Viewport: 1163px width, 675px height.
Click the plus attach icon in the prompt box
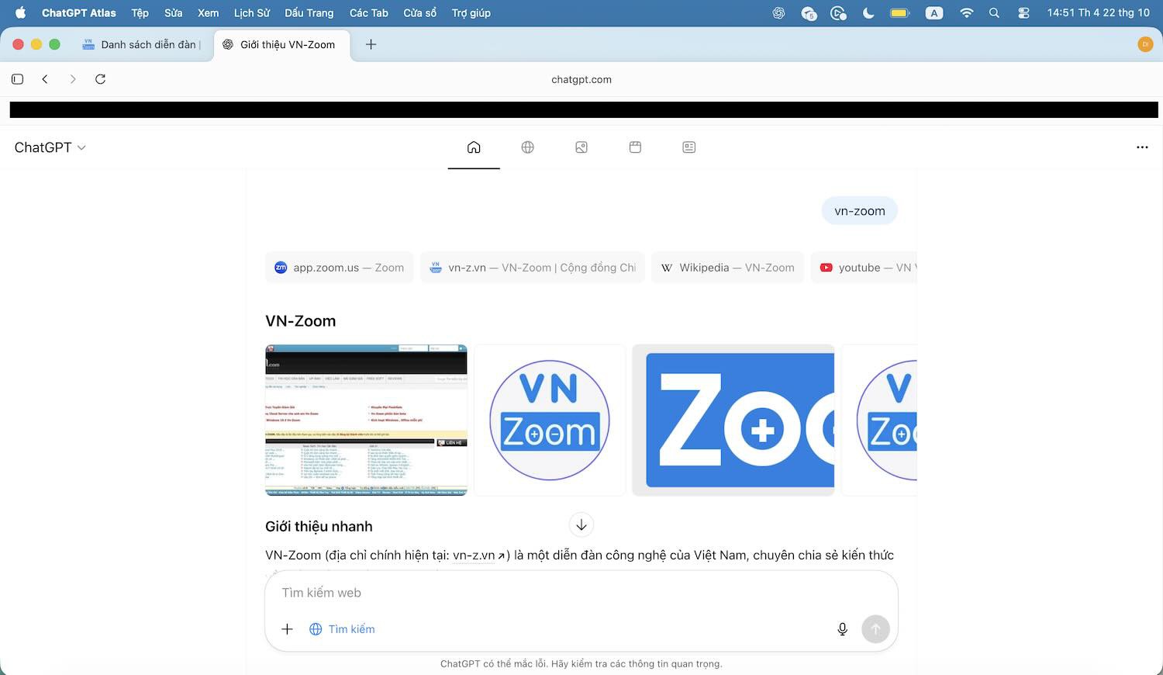coord(287,629)
